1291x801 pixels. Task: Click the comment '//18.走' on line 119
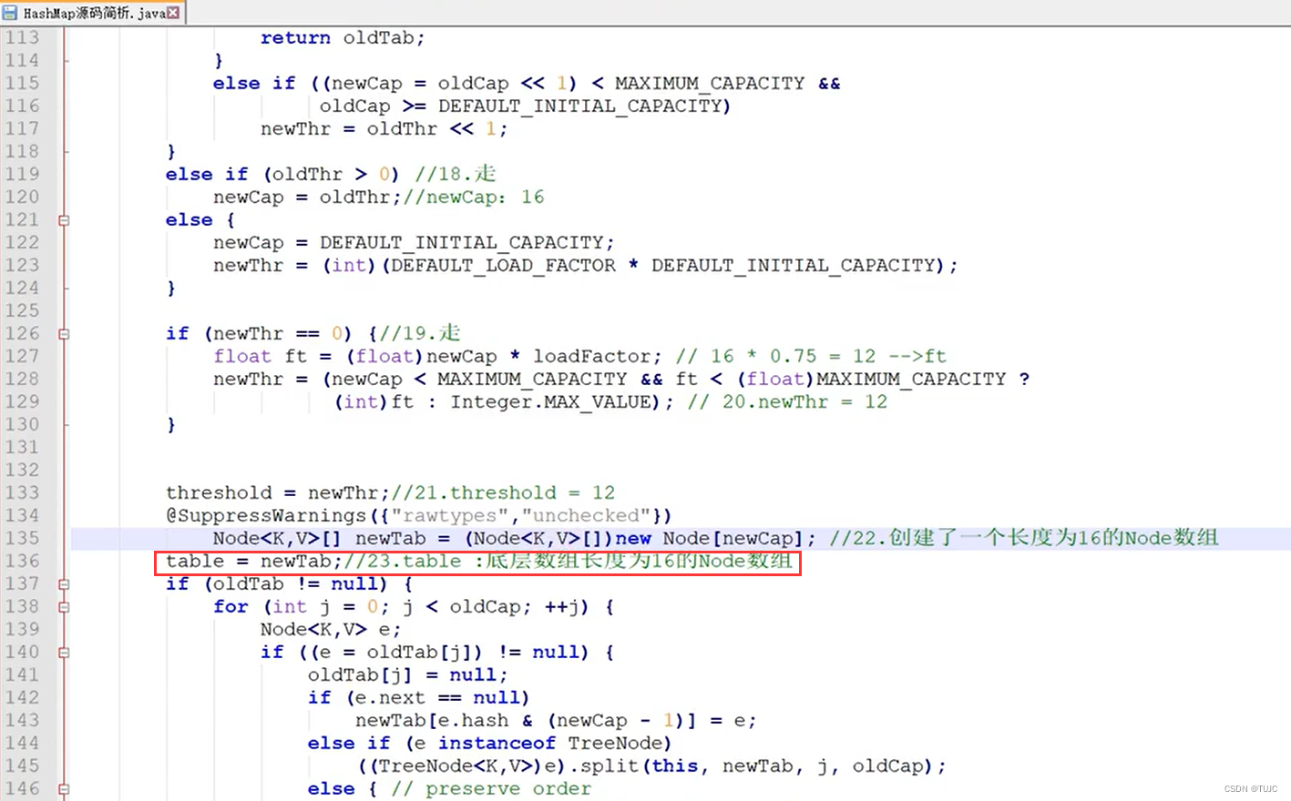(456, 174)
